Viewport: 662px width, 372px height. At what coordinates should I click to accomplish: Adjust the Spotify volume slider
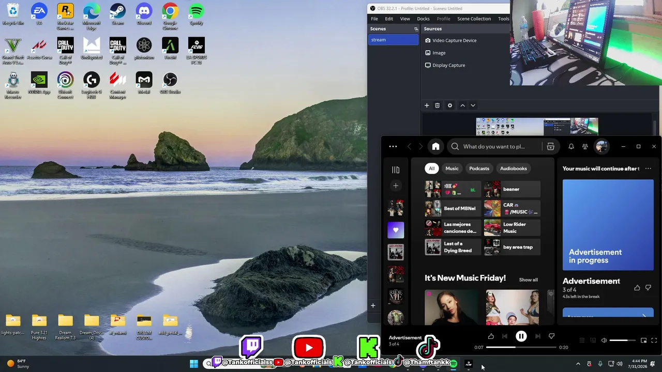[x=623, y=340]
